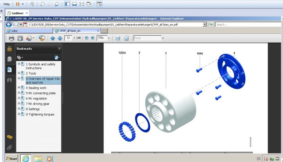Open the '5 RK connecting plate' bookmark
Viewport: 283px width, 162px height.
click(x=41, y=93)
